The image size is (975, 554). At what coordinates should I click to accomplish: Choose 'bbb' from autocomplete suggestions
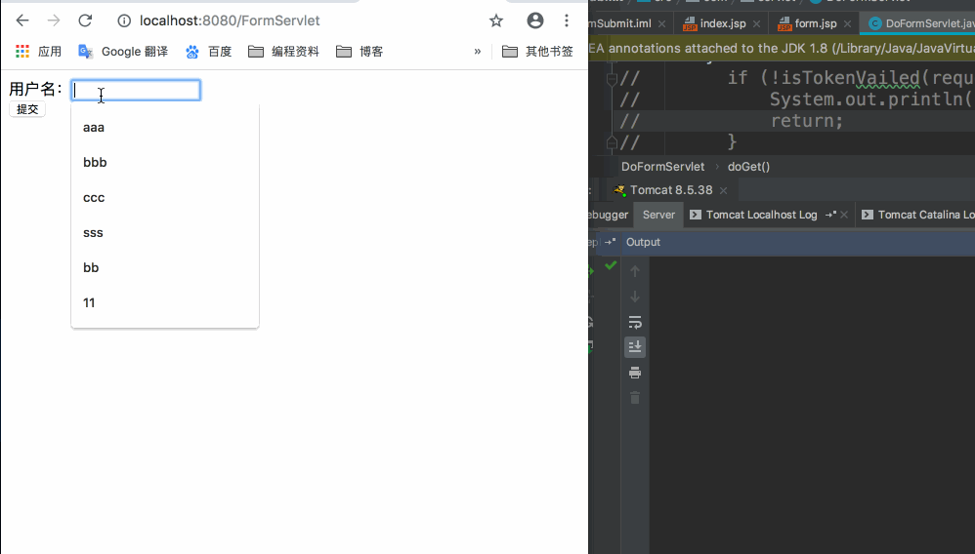coord(165,162)
